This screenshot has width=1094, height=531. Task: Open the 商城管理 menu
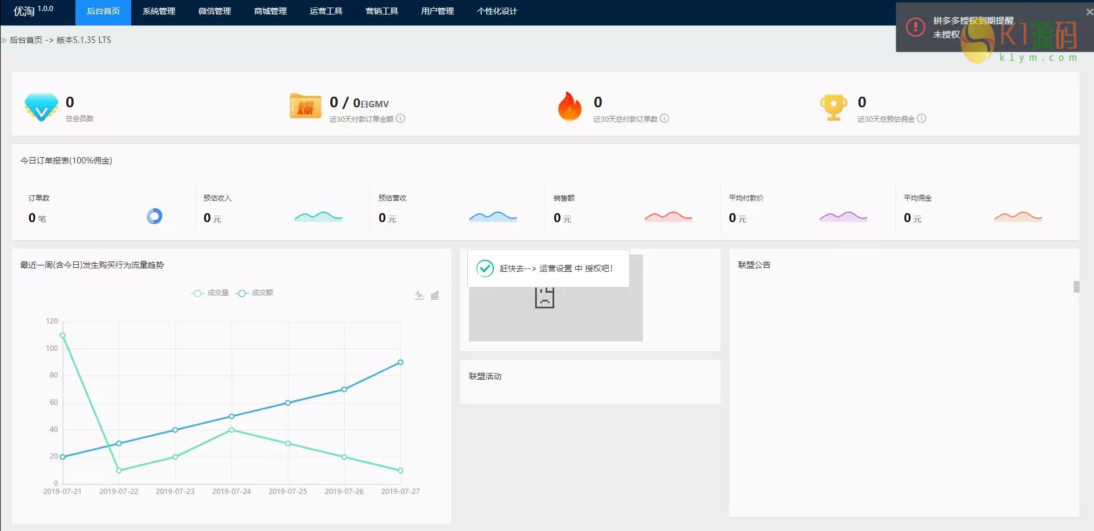[x=270, y=12]
